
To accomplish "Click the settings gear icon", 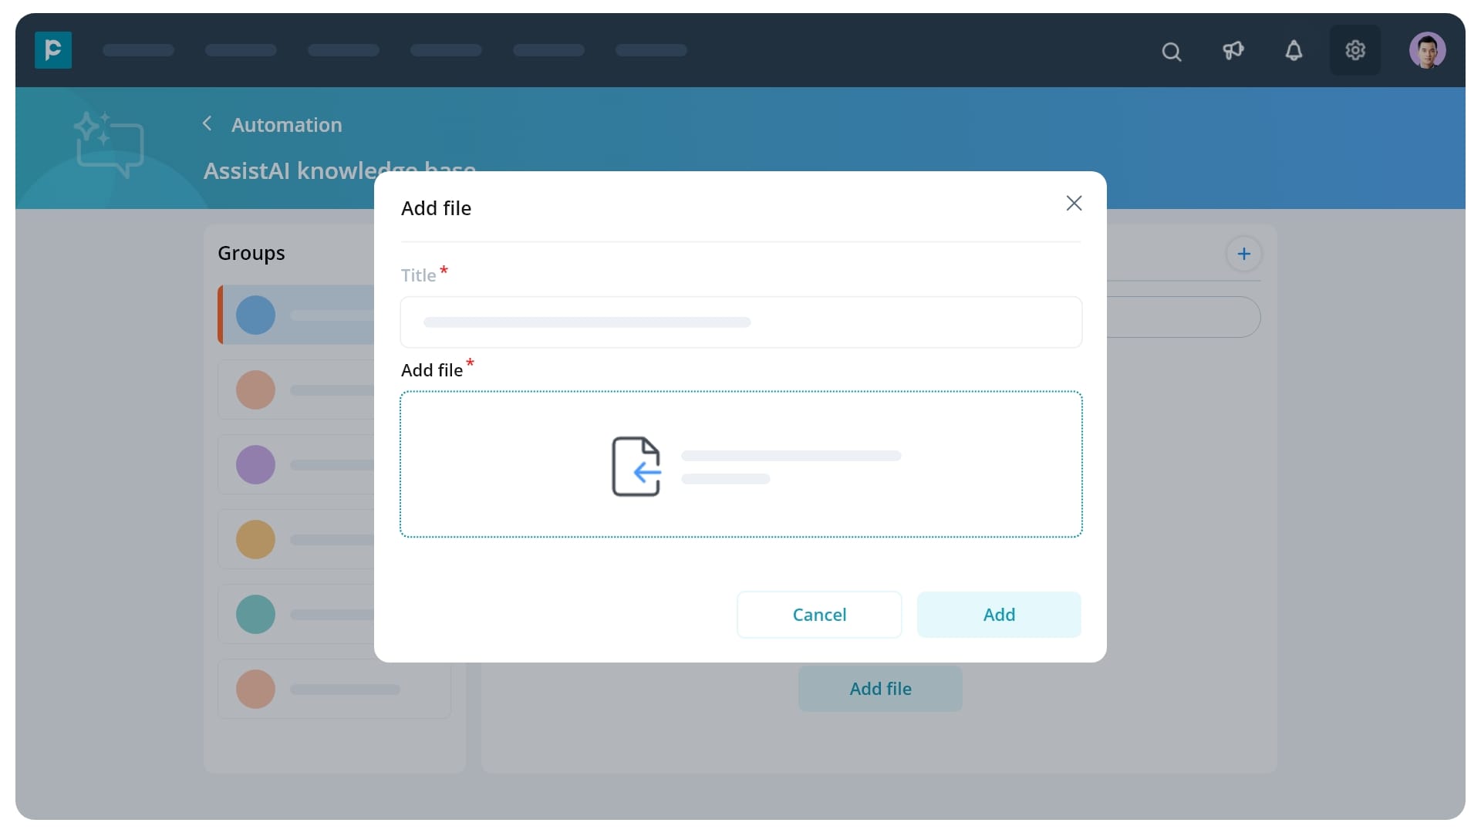I will coord(1354,51).
